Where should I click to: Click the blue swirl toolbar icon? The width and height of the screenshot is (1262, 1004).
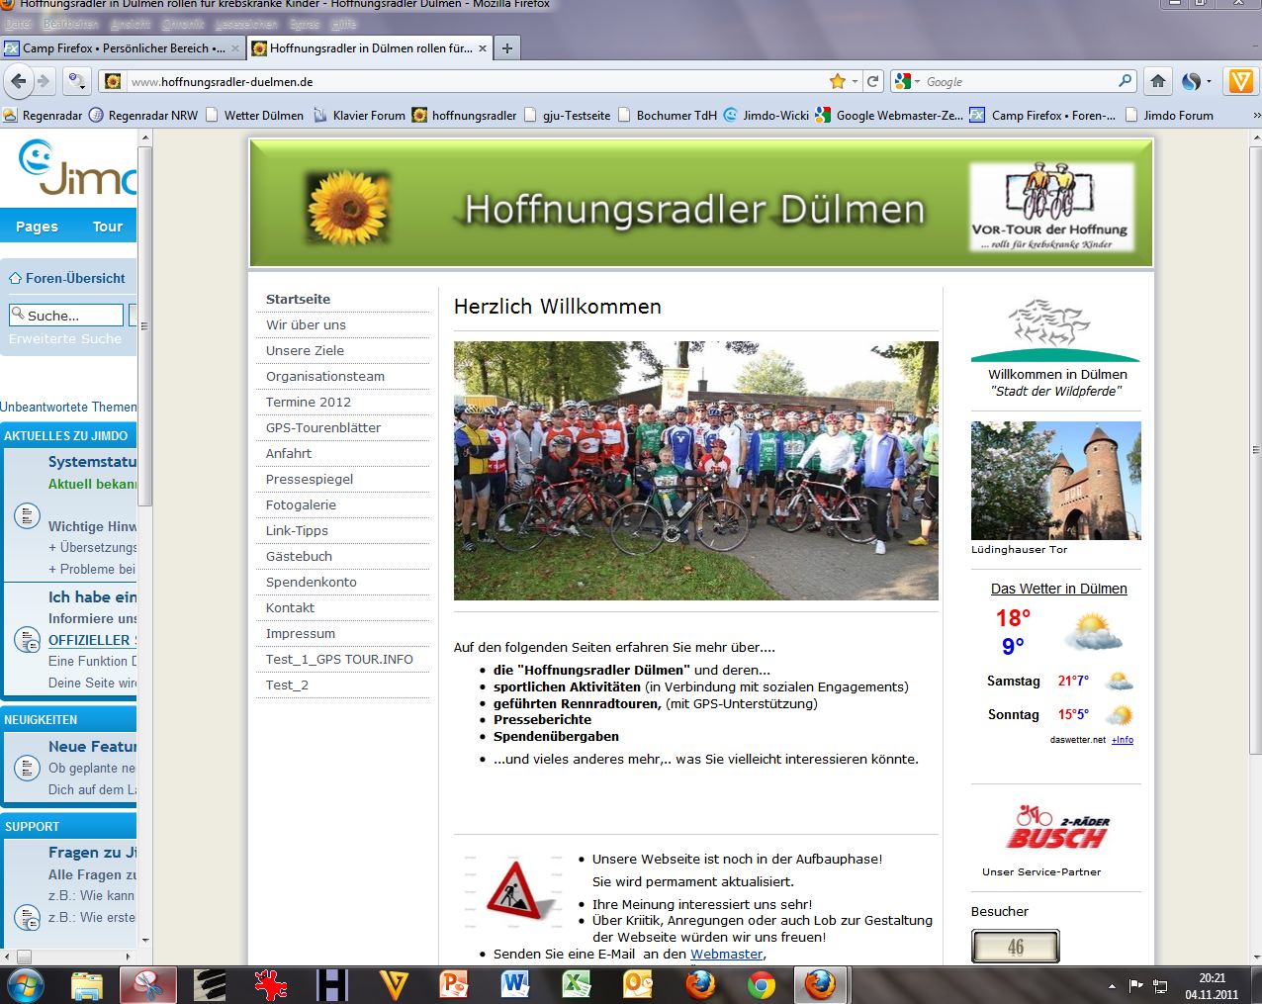click(1191, 81)
